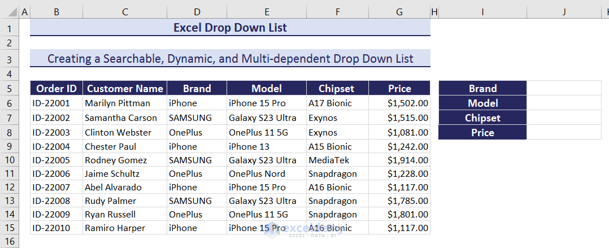Select column G header
Screen dimensions: 609x248
399,11
